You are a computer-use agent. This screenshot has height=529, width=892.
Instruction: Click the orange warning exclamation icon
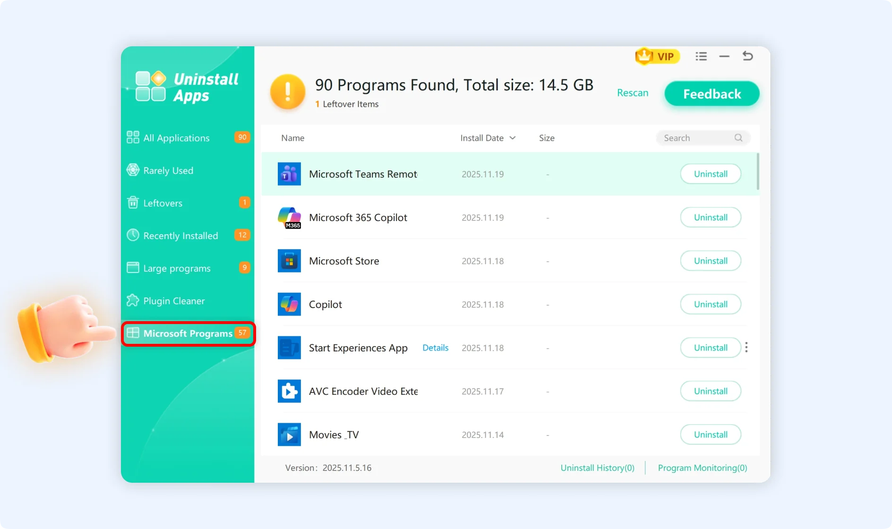coord(287,92)
